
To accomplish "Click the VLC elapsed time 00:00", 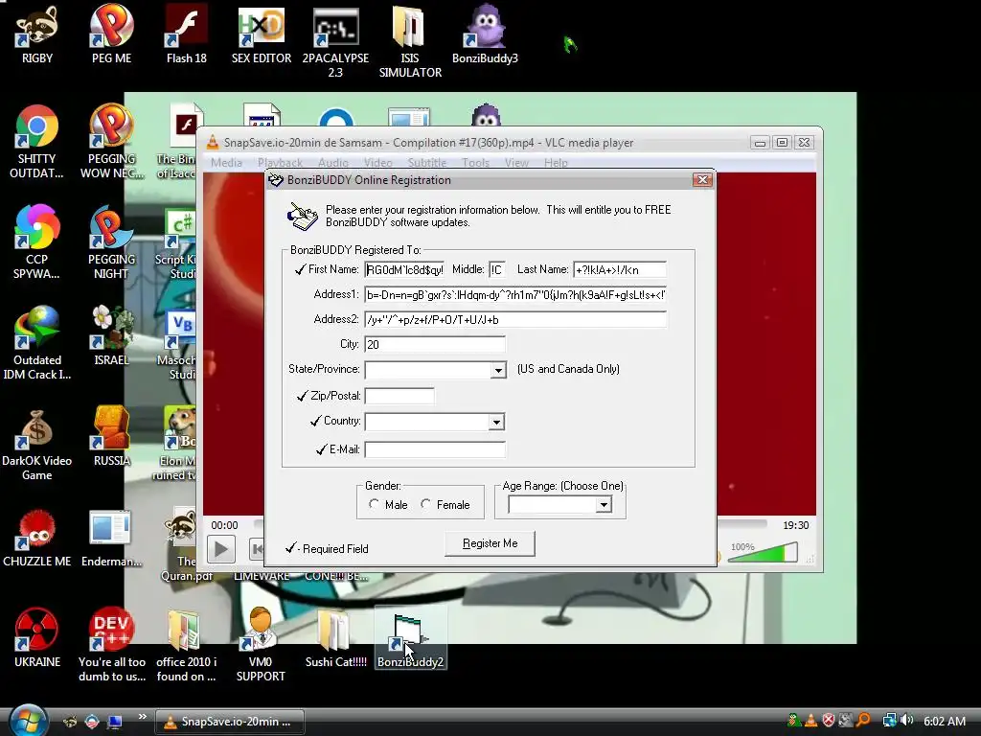I will click(224, 525).
